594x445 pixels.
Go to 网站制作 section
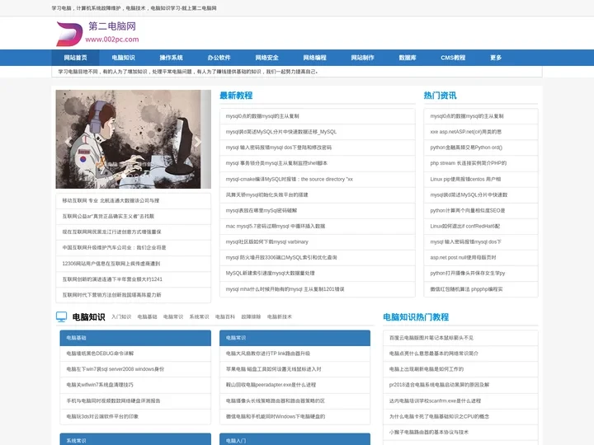point(362,58)
